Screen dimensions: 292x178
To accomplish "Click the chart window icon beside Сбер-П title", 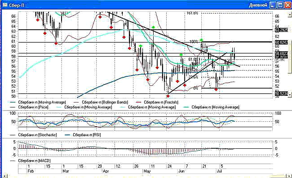I will (x=5, y=5).
